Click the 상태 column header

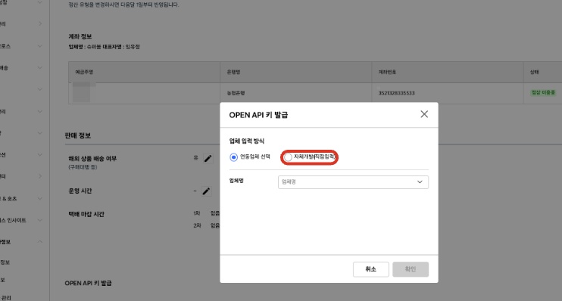point(535,72)
